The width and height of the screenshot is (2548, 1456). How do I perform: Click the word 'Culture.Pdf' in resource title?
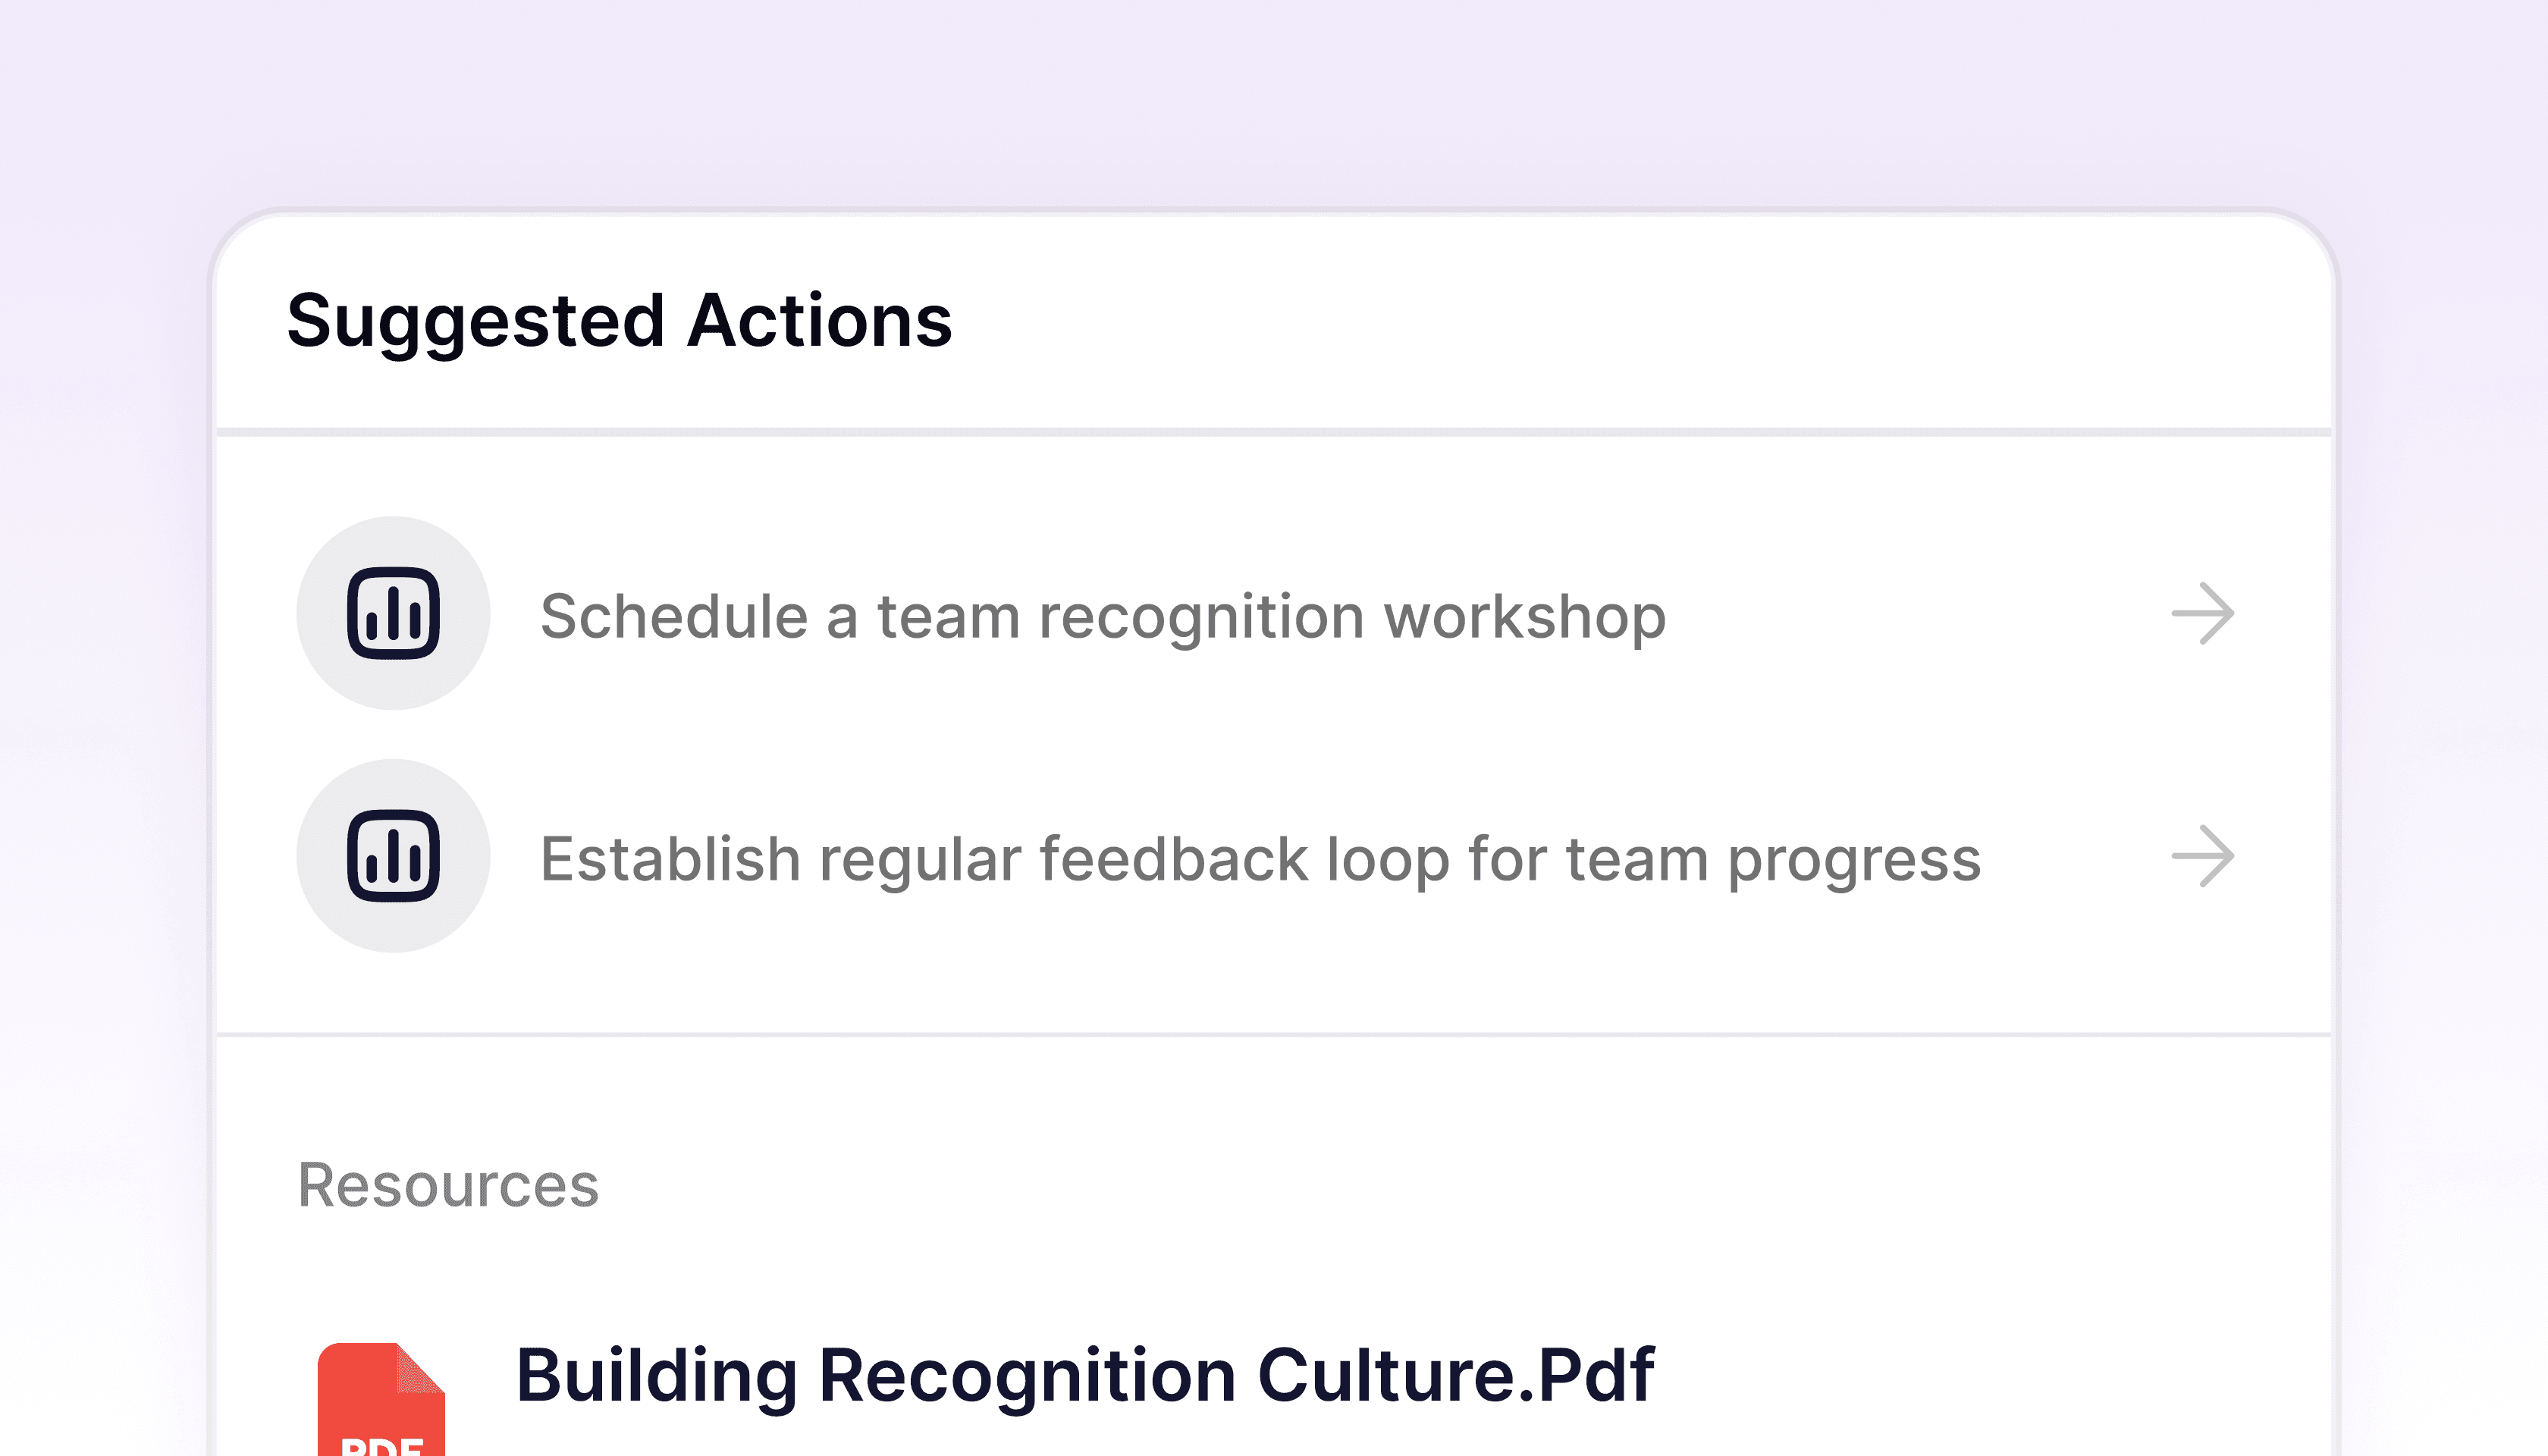coord(1455,1376)
